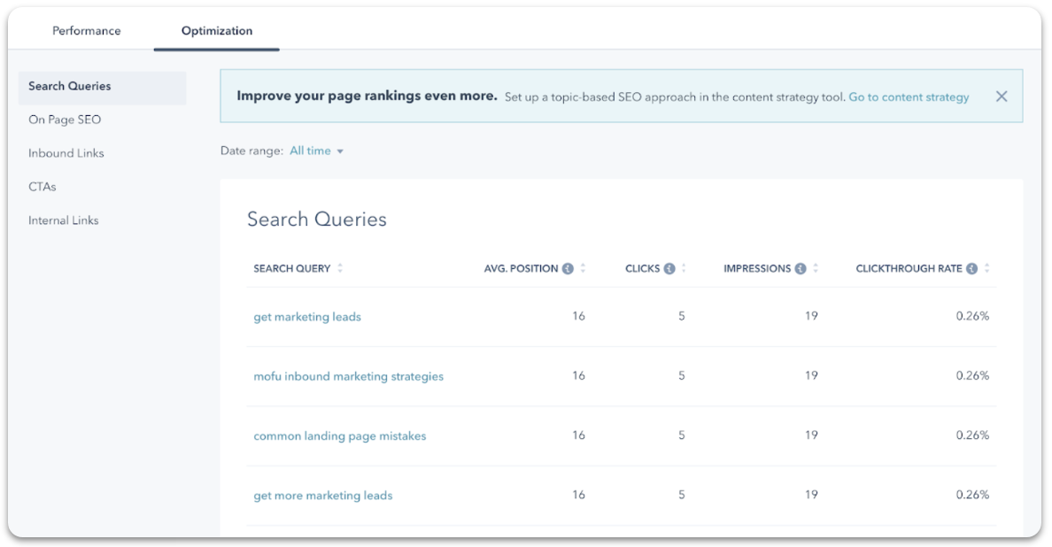Click the Impressions info icon
Viewport: 1052px width, 547px height.
tap(801, 269)
